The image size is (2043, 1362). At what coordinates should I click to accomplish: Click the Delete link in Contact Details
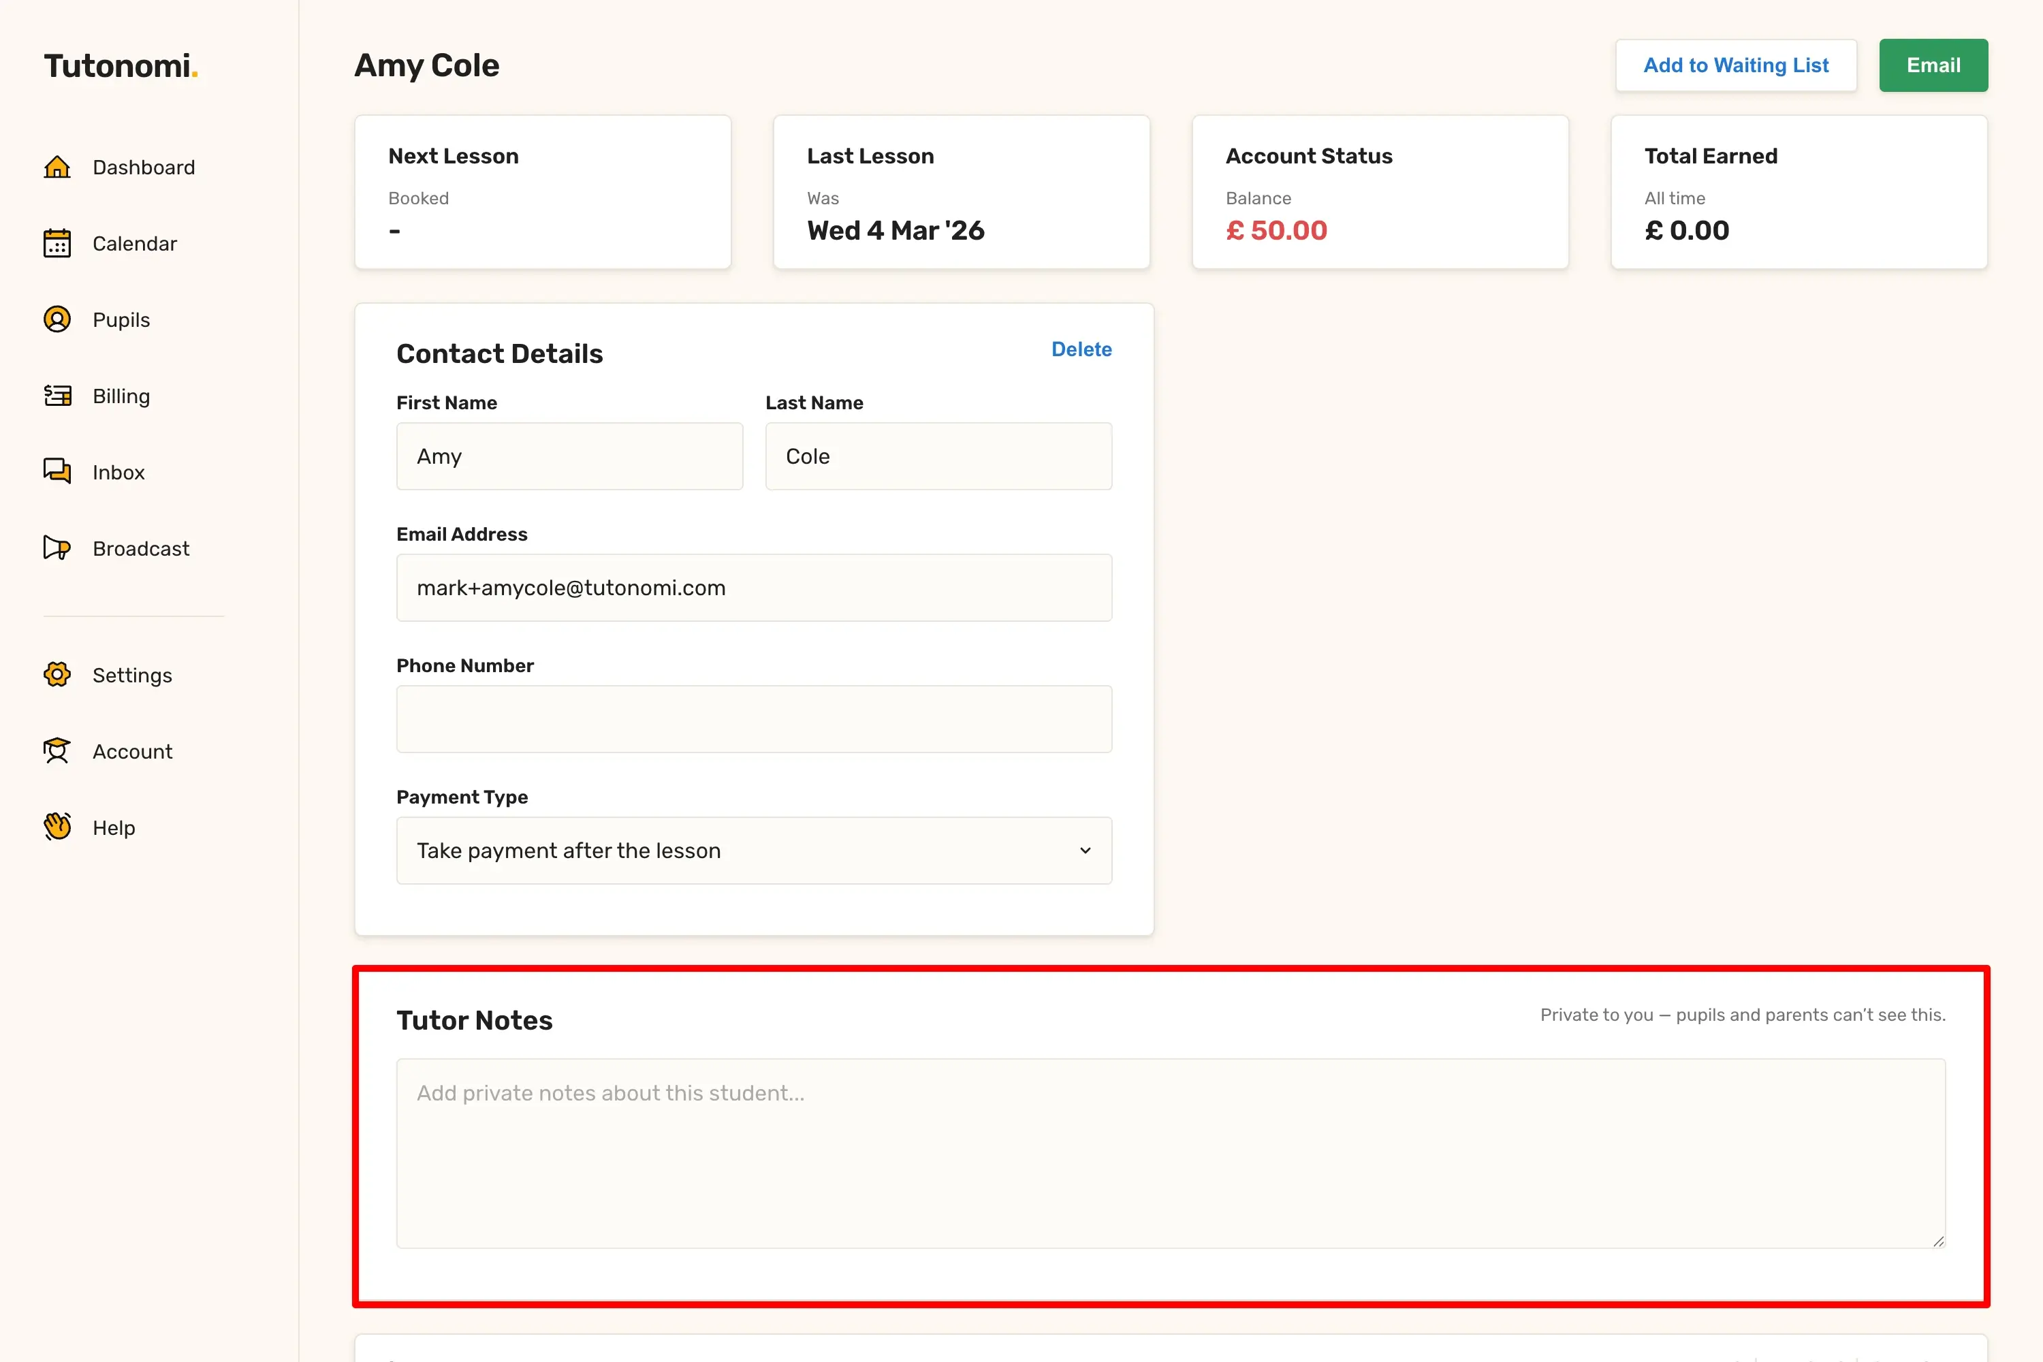pyautogui.click(x=1081, y=349)
